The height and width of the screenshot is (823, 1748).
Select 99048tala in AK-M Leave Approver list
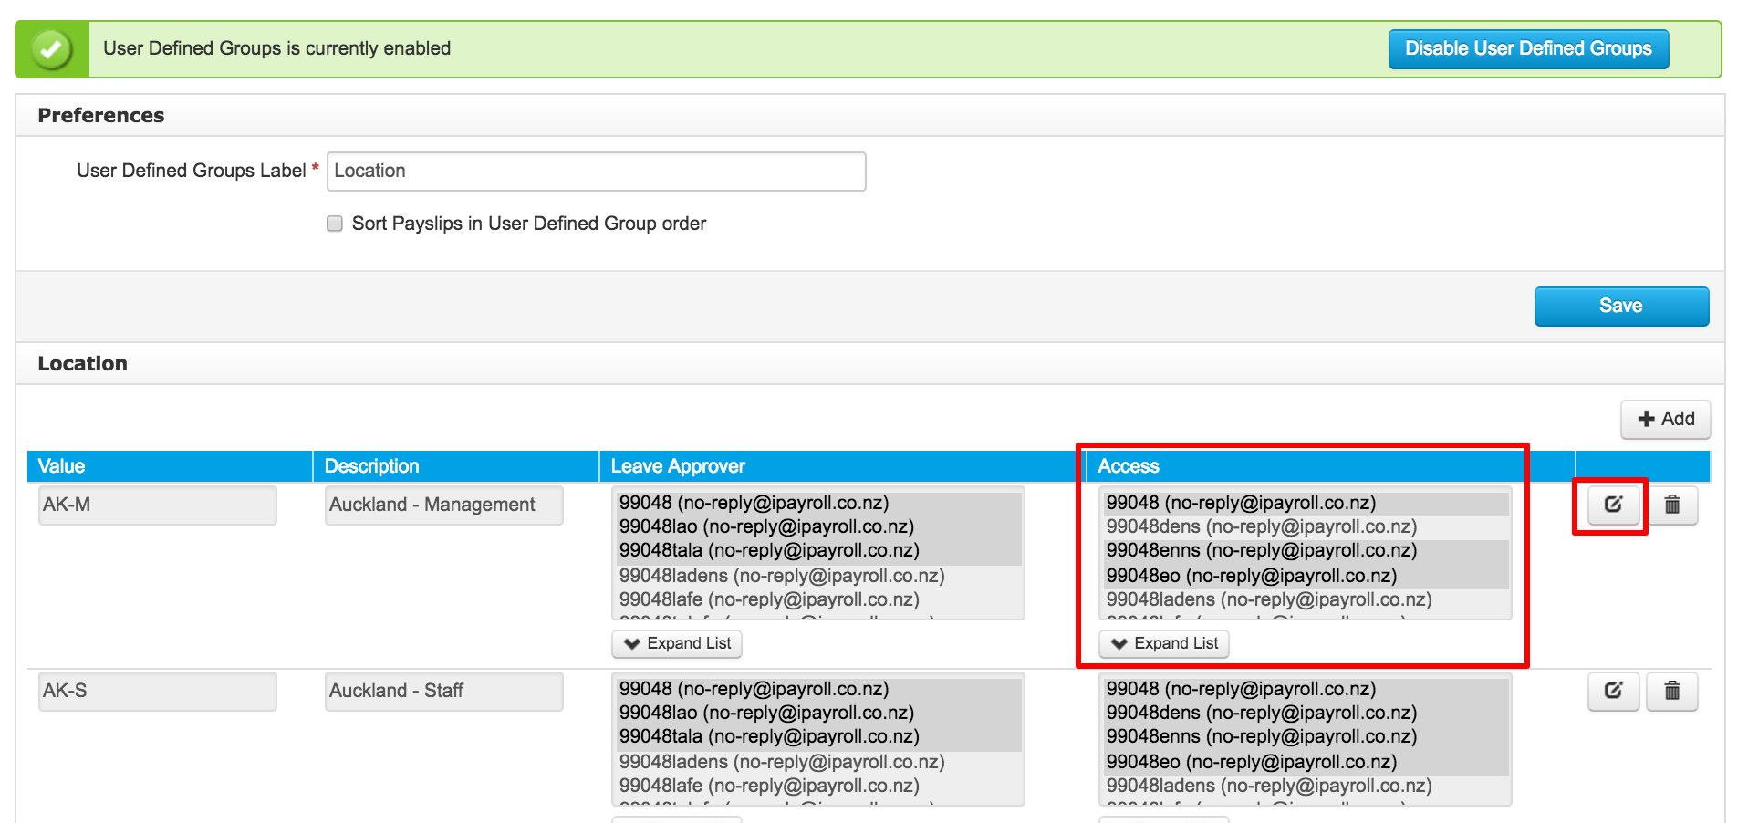(x=818, y=550)
